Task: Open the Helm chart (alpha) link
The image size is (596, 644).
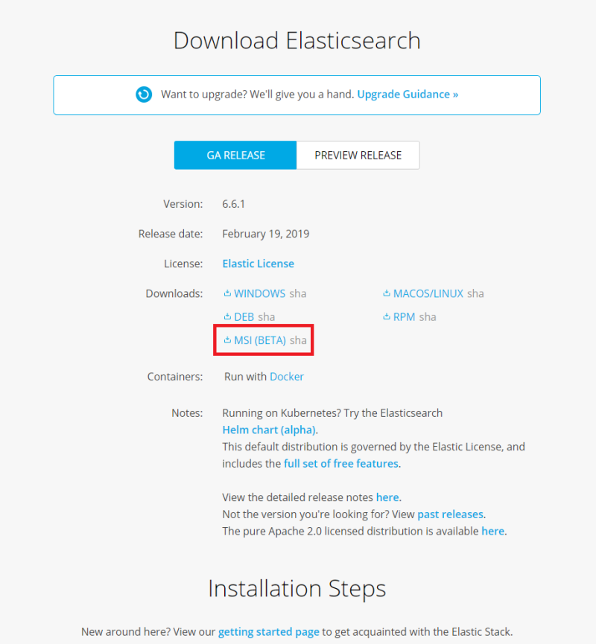Action: click(267, 430)
